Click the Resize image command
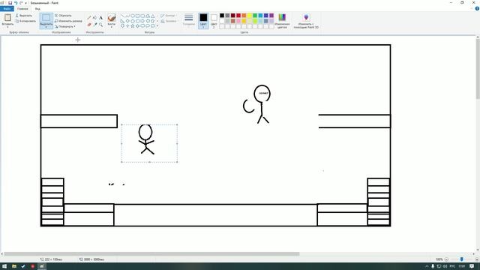The height and width of the screenshot is (270, 480). coord(68,21)
